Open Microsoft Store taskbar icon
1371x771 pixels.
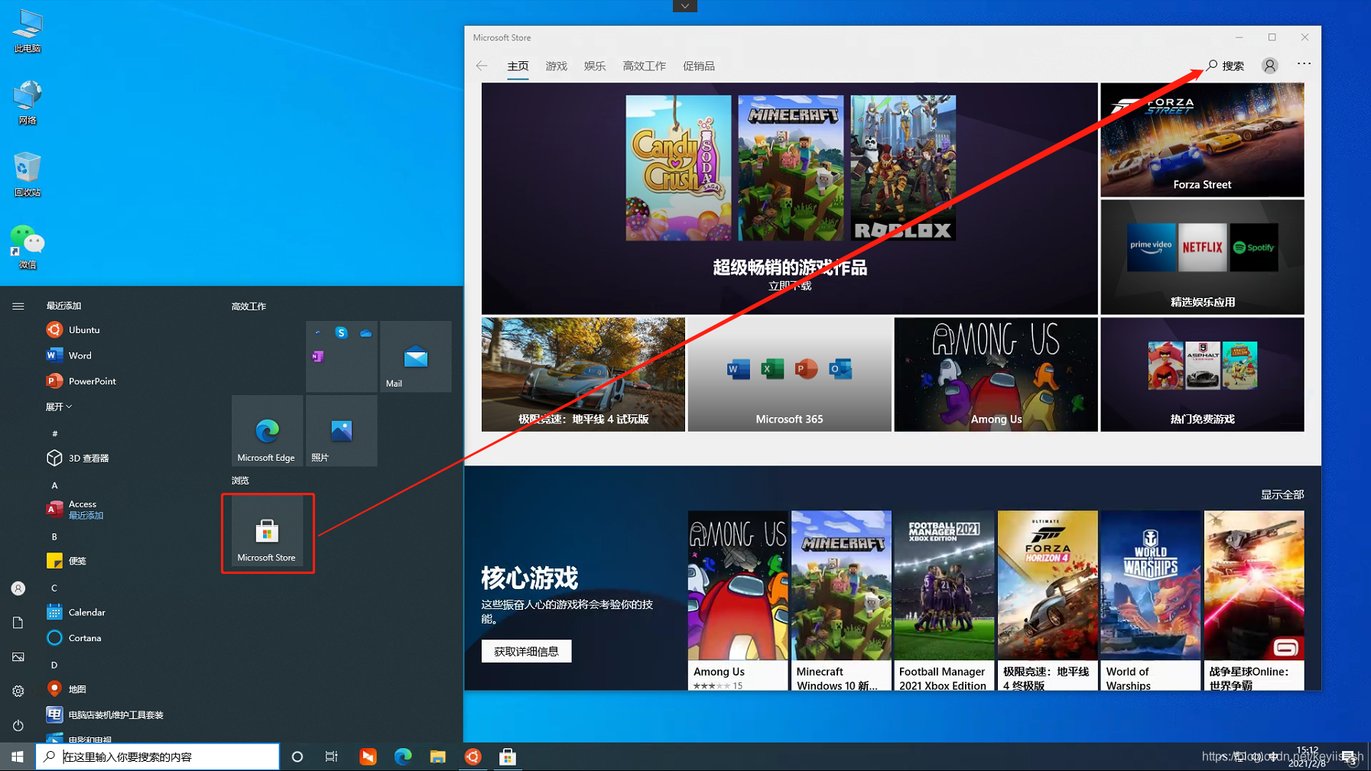[508, 756]
